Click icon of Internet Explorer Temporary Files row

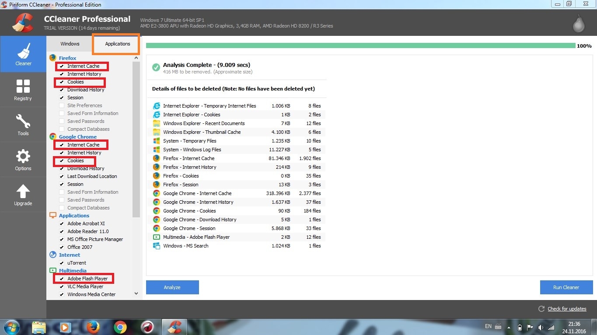point(157,106)
